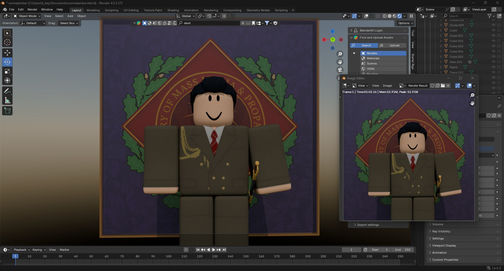Screen dimensions: 504x271
Task: Select the Move tool in toolbar
Action: tap(7, 53)
